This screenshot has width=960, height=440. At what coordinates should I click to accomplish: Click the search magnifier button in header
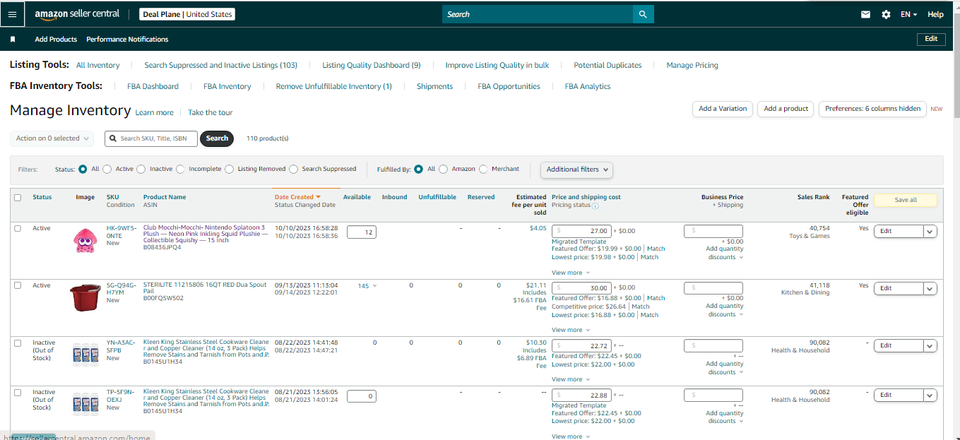643,14
